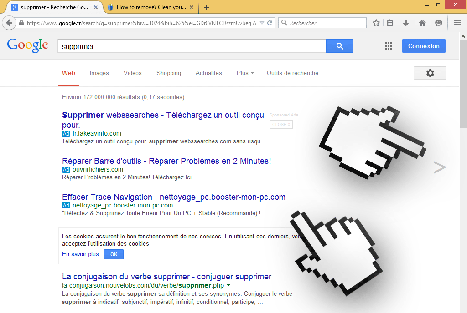Open the bookmarks list icon
Viewport: 467px width, 313px height.
click(390, 23)
